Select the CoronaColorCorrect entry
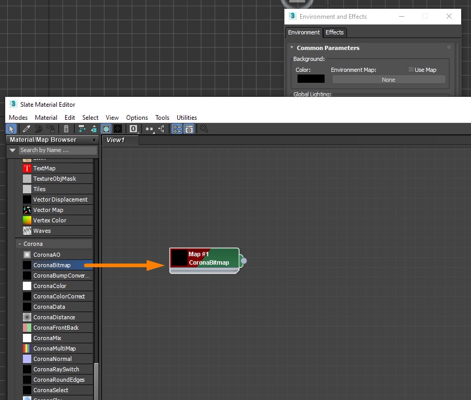This screenshot has width=471, height=400. coord(57,296)
